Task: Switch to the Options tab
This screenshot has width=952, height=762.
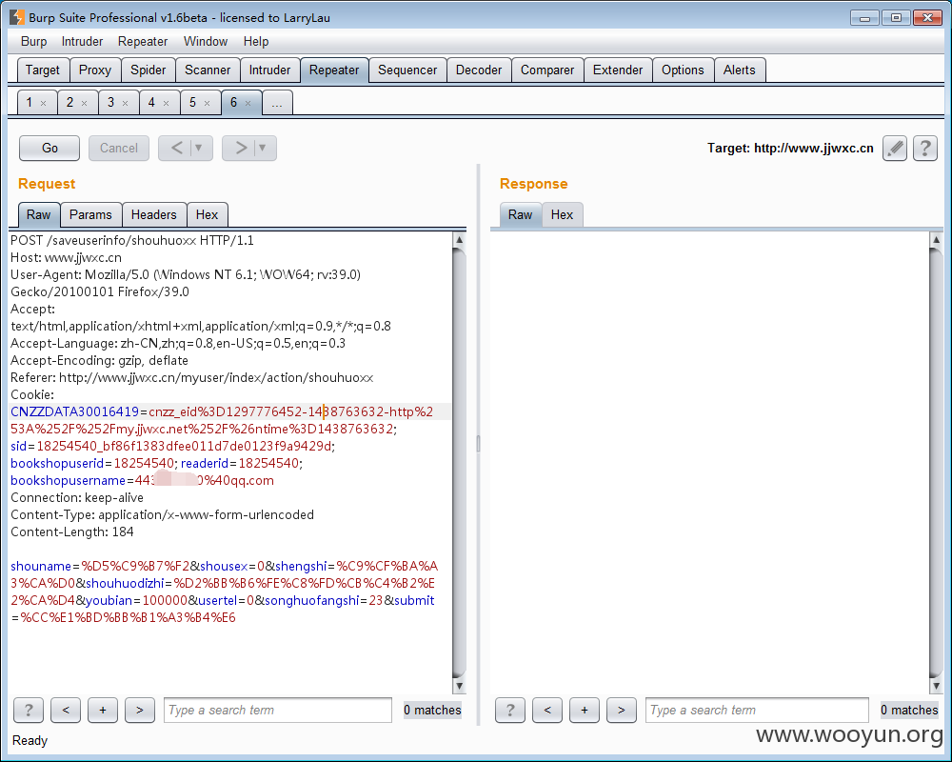Action: pyautogui.click(x=683, y=70)
